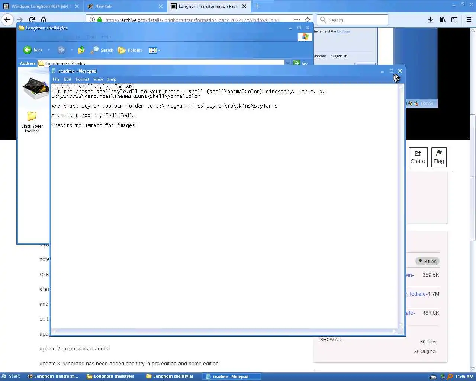Click the green arrows tray icon
Viewport: 476px width, 381px height.
(x=443, y=377)
